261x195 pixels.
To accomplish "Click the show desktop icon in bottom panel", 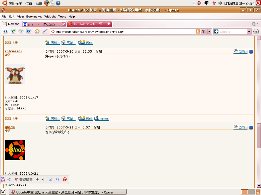I will (x=3, y=192).
